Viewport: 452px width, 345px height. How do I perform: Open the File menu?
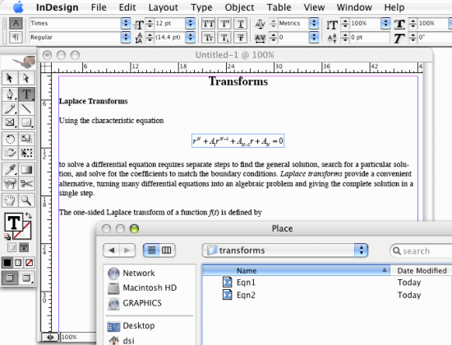pyautogui.click(x=99, y=7)
